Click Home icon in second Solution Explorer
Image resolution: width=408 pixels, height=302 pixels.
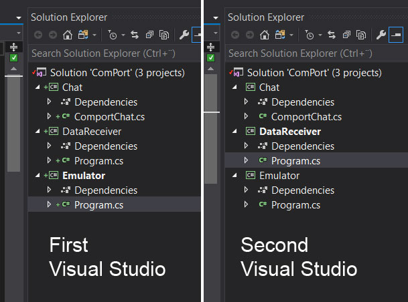[265, 35]
